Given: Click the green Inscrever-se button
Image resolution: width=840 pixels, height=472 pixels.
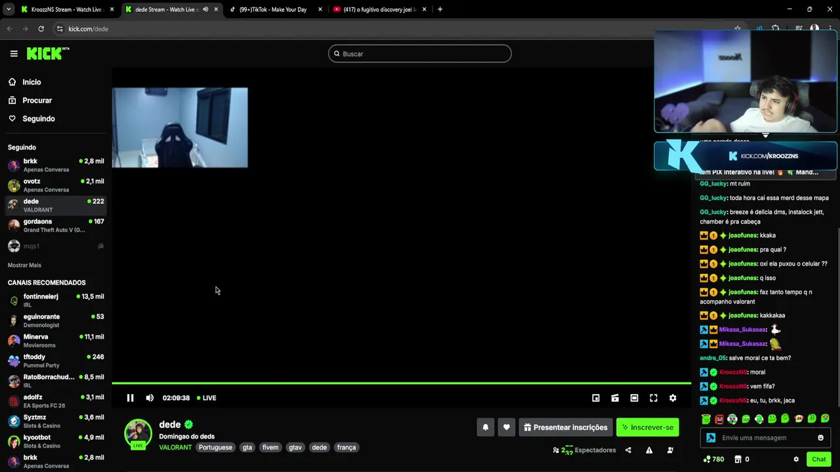Looking at the screenshot, I should point(648,427).
